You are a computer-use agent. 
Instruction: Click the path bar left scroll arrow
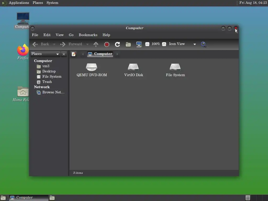(x=83, y=54)
